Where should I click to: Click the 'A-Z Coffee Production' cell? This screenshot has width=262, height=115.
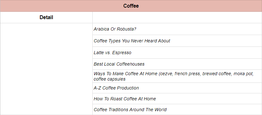pyautogui.click(x=177, y=88)
